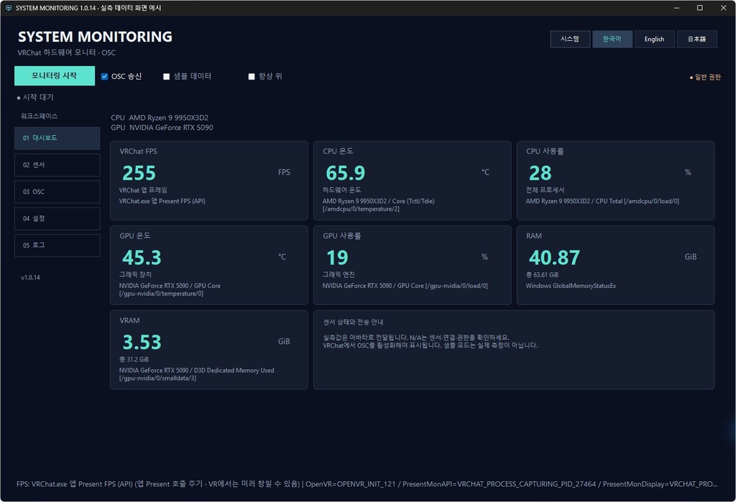Click the VRAM value 3.53
The width and height of the screenshot is (736, 502).
(142, 342)
